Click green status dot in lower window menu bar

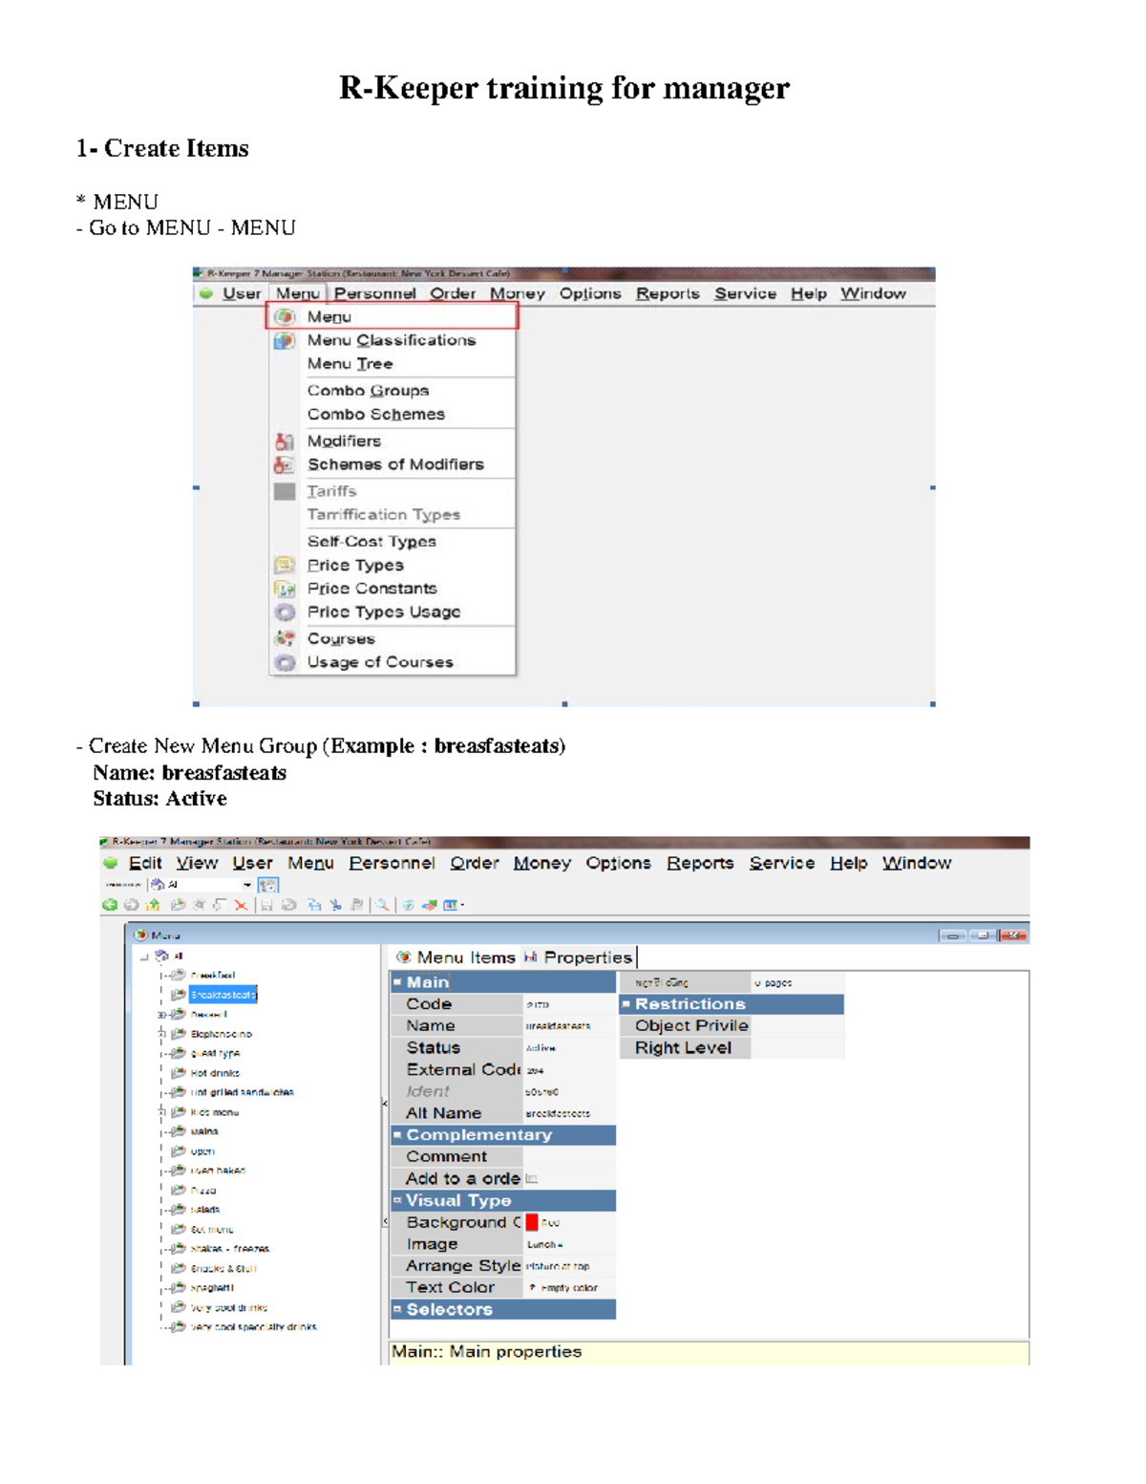coord(111,863)
